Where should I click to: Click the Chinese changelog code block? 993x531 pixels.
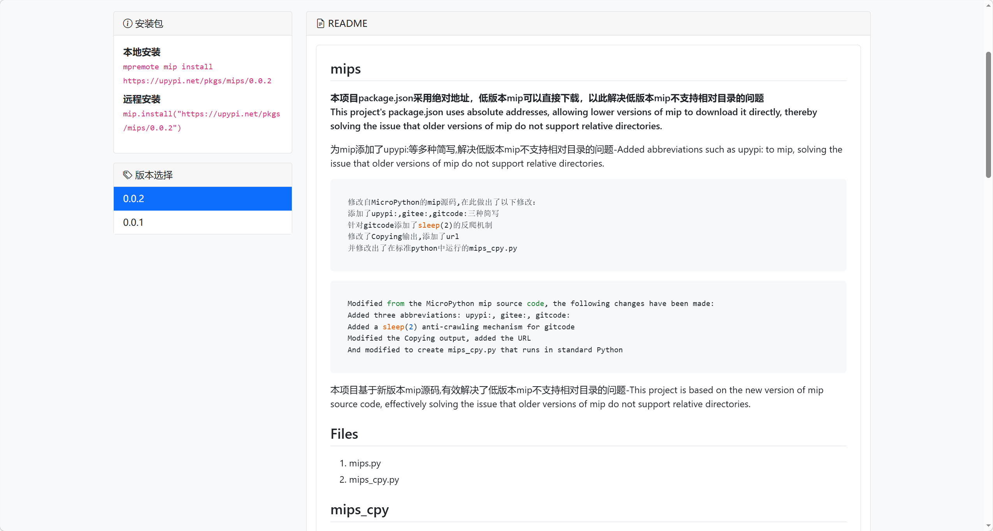pos(588,225)
